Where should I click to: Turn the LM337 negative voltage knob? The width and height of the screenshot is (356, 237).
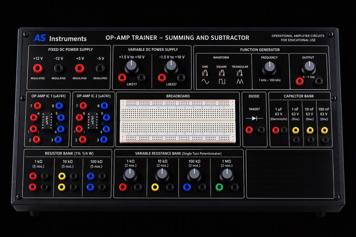coord(171,67)
